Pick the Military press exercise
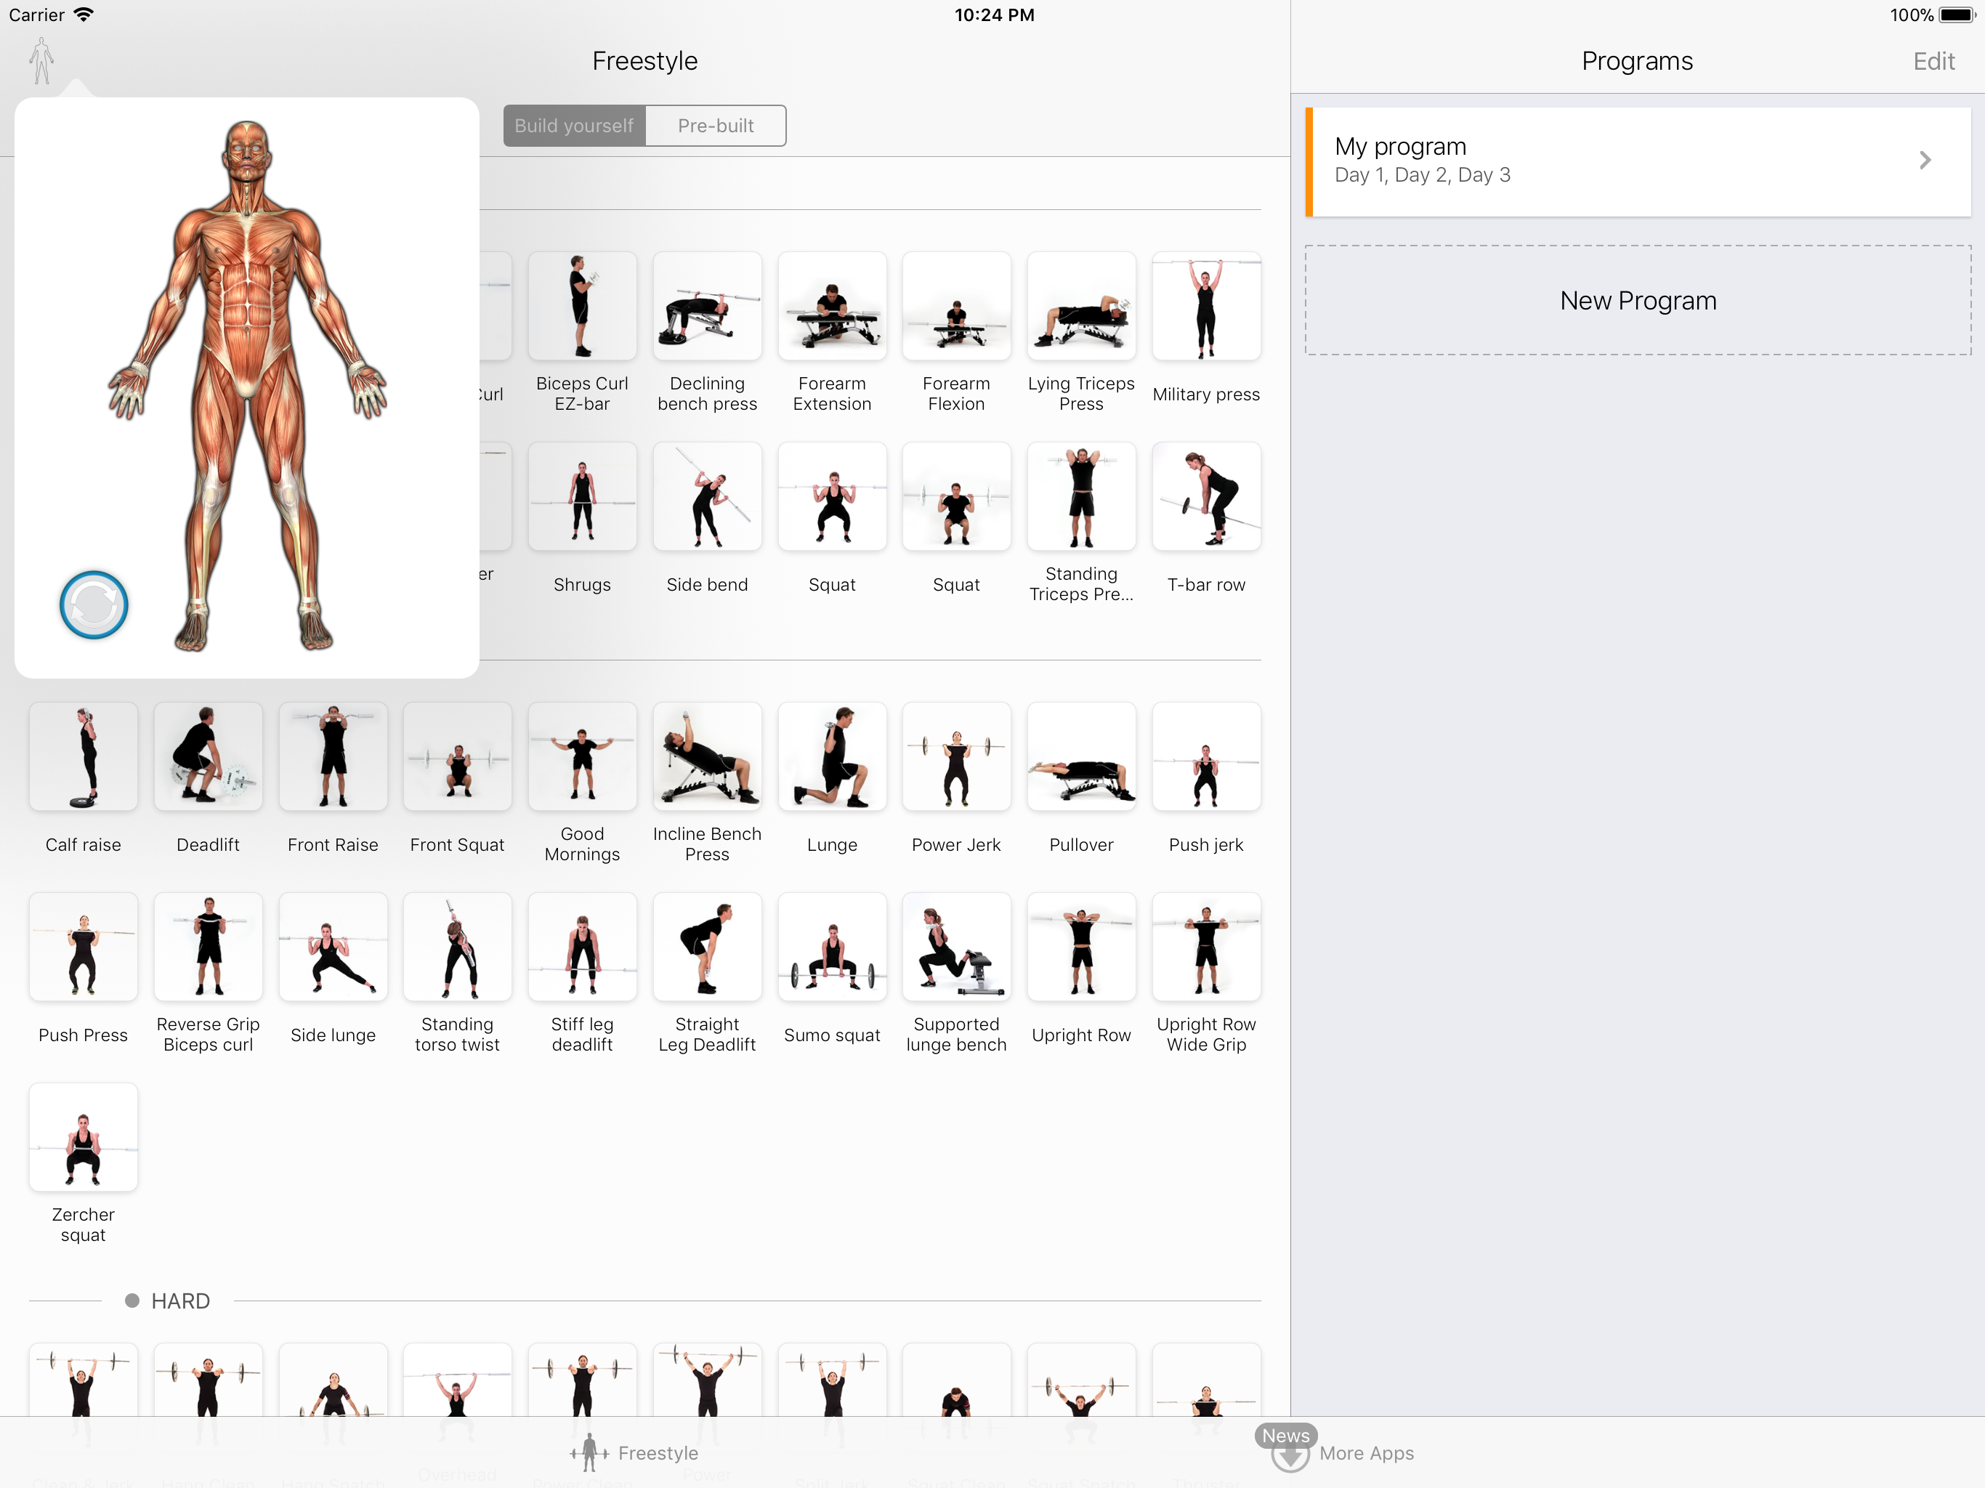Screen dimensions: 1985x1488 click(1205, 307)
